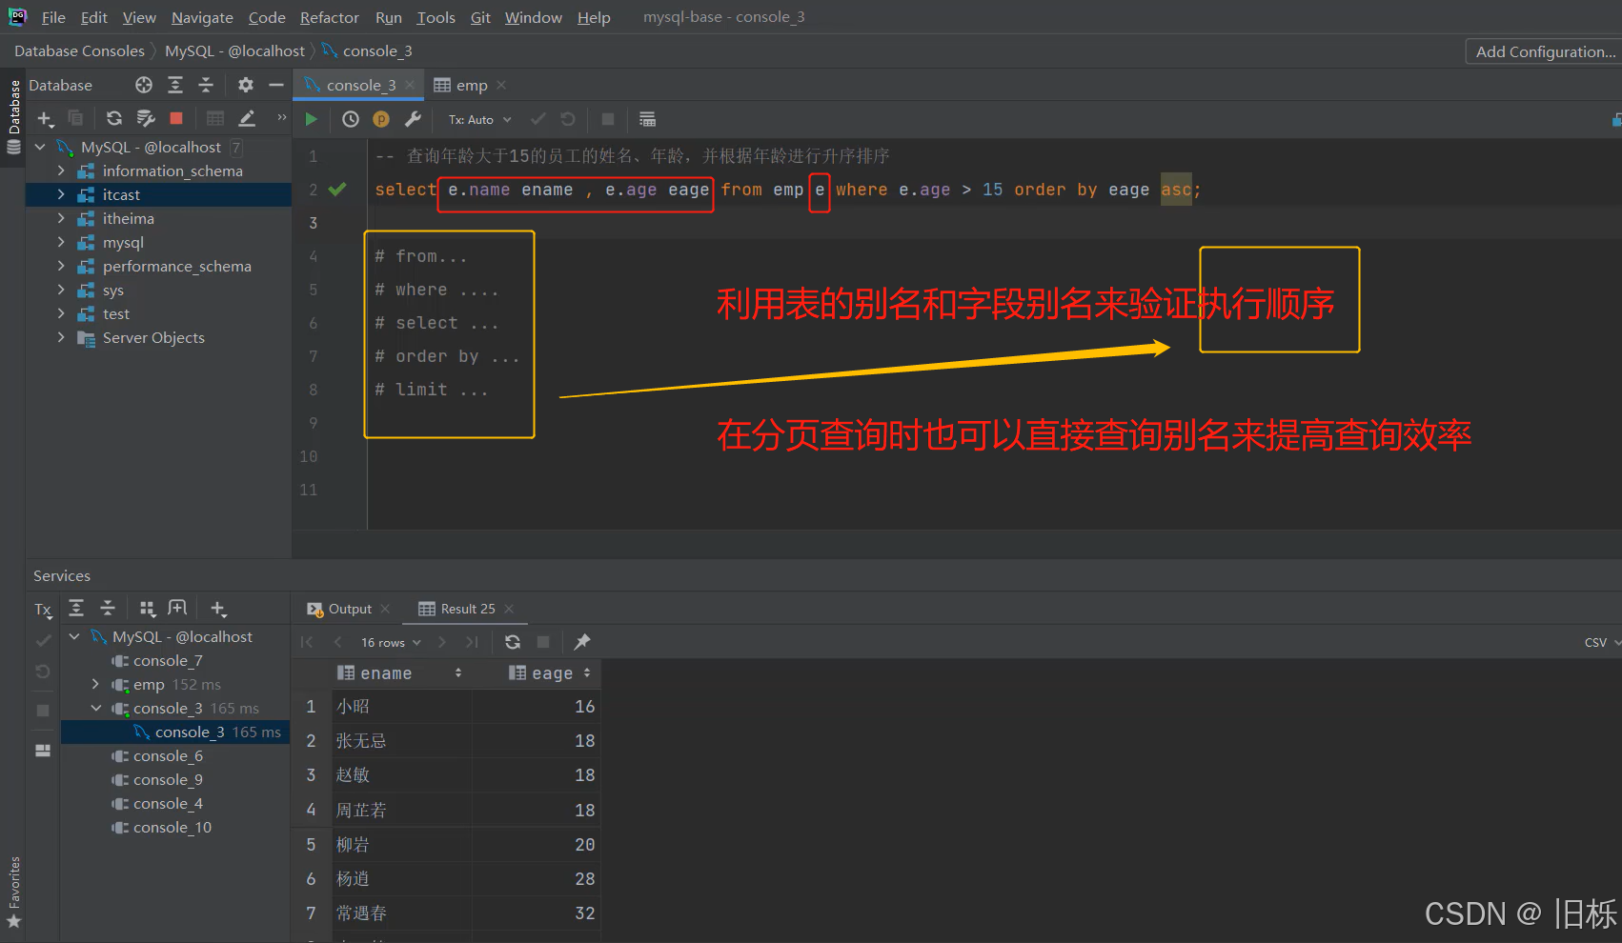Viewport: 1622px width, 943px height.
Task: Click Add Service plus icon
Action: pyautogui.click(x=218, y=609)
